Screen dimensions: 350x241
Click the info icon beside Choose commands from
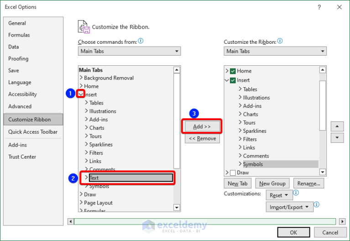click(141, 41)
